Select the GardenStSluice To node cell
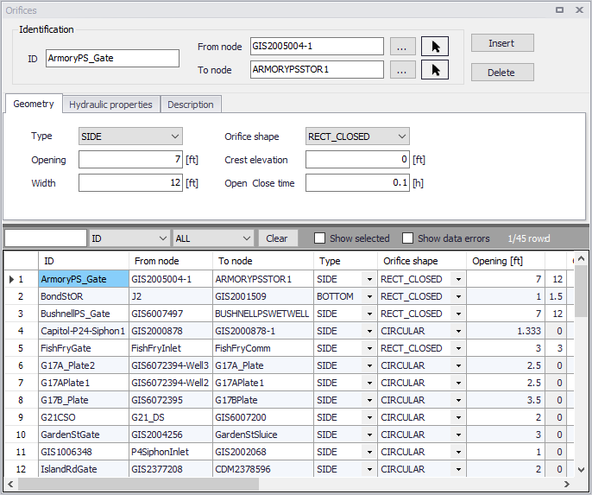The height and width of the screenshot is (495, 592). pyautogui.click(x=263, y=435)
